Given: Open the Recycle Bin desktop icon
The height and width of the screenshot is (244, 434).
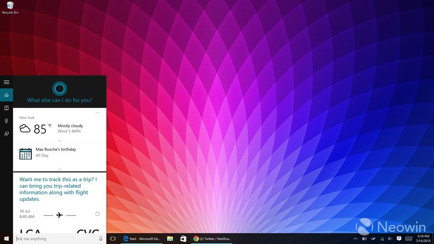Looking at the screenshot, I should 10,7.
